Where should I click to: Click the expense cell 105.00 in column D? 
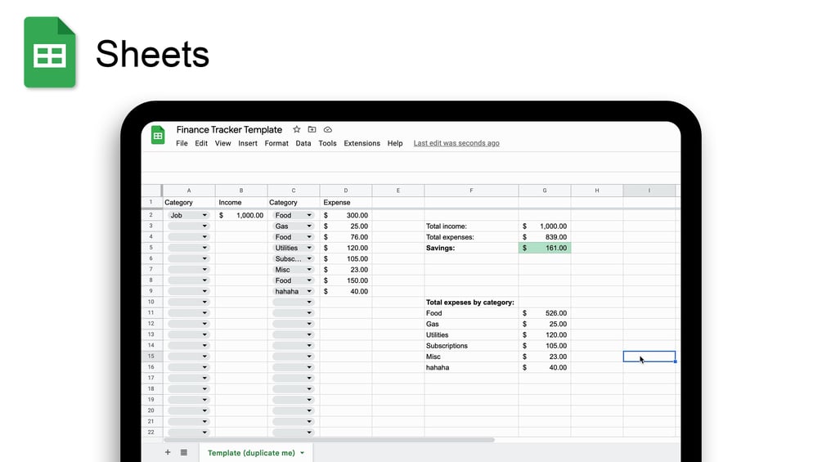(x=346, y=258)
